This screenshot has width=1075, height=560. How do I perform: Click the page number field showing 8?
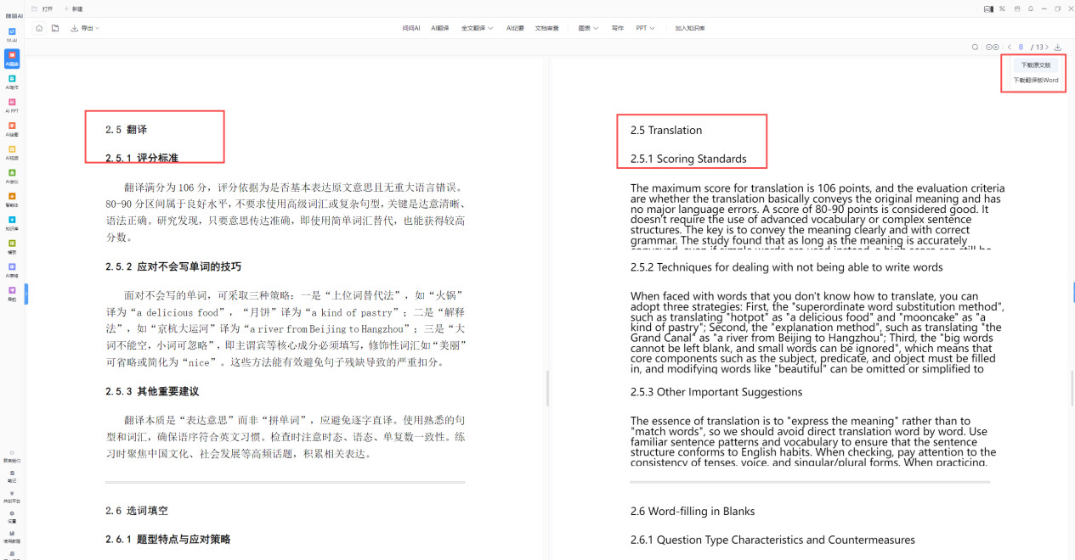(1021, 48)
